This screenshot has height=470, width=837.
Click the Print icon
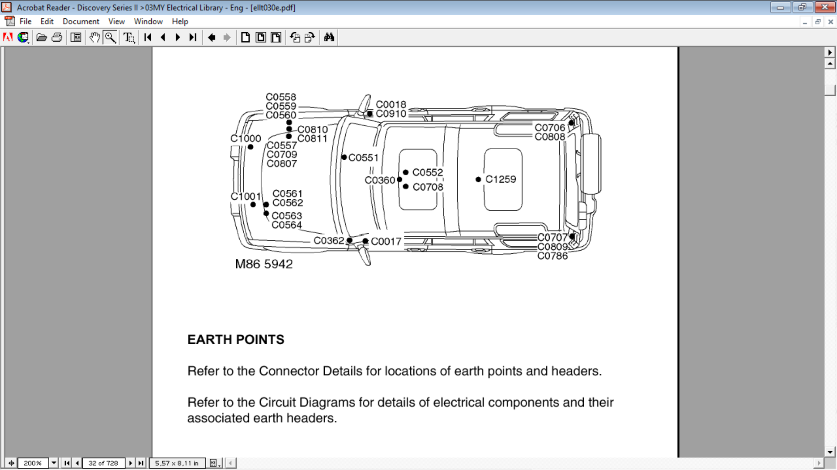(57, 37)
